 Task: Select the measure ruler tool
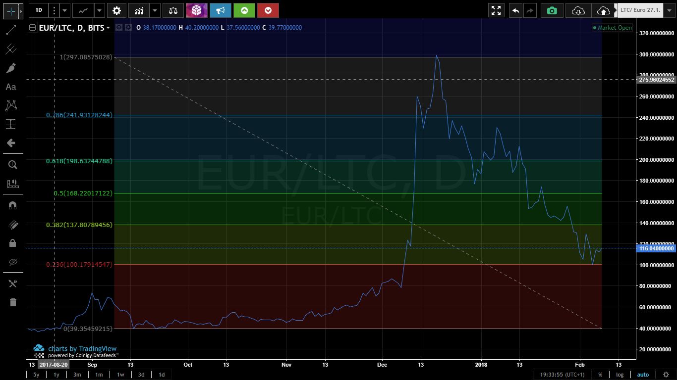point(12,184)
